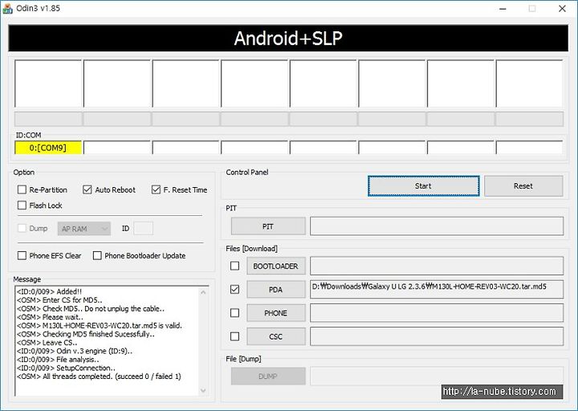Click the Odin3 app icon in the title bar
This screenshot has width=578, height=411.
point(7,8)
